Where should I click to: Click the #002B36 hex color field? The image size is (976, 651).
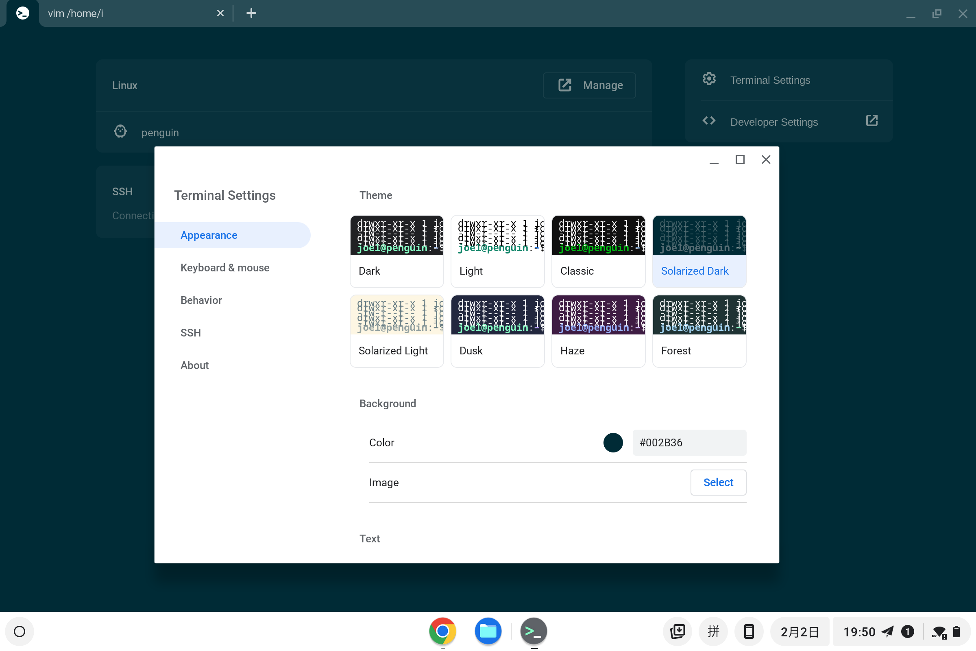689,443
